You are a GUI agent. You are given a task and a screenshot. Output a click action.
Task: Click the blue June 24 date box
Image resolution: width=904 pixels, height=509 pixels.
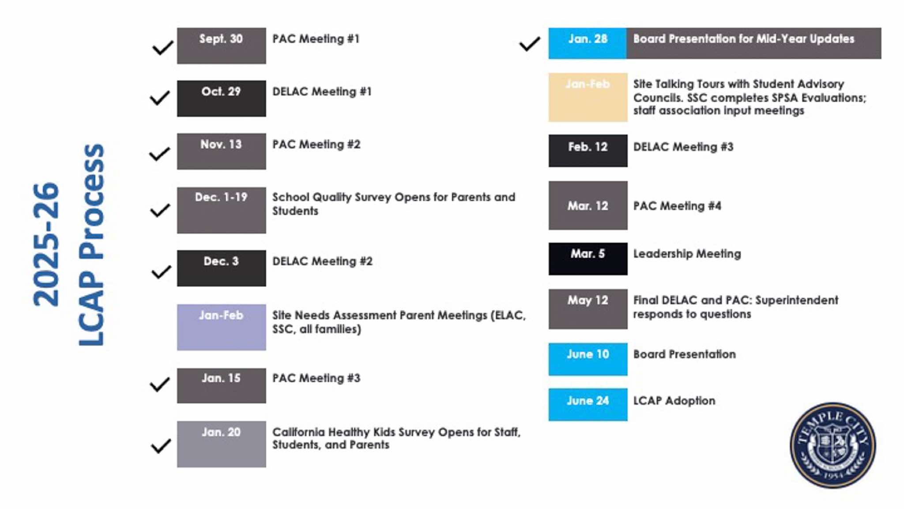[588, 404]
